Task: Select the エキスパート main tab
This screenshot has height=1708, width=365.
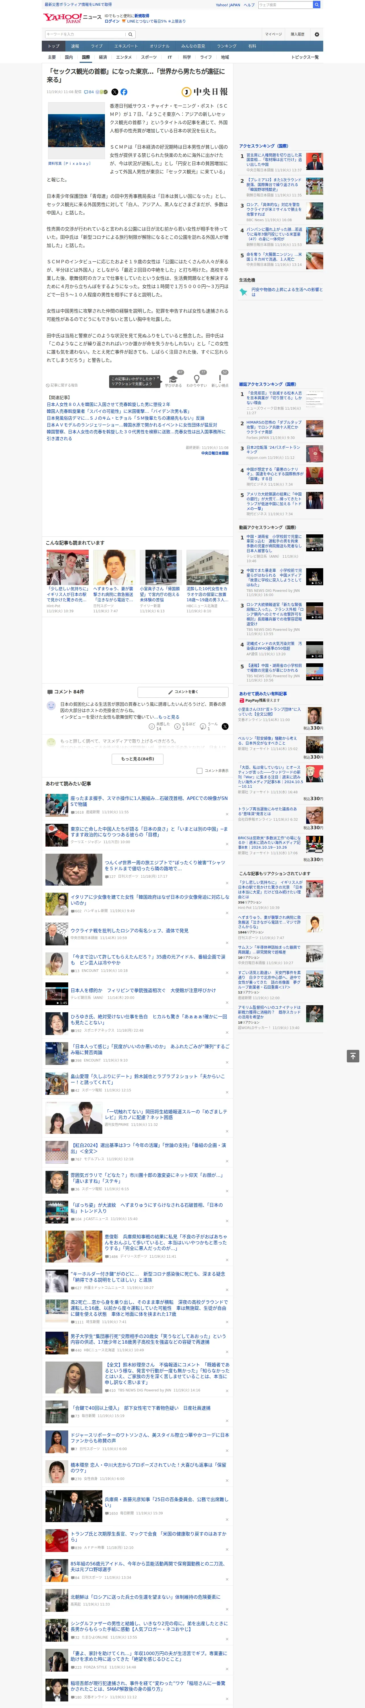Action: pyautogui.click(x=126, y=46)
